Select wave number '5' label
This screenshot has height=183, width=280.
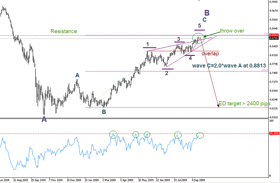(x=199, y=25)
